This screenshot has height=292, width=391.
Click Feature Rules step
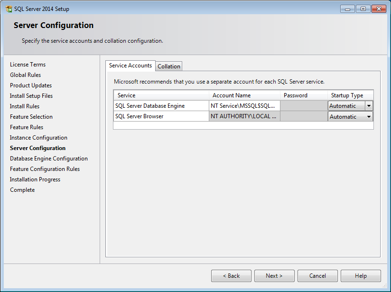pos(27,127)
